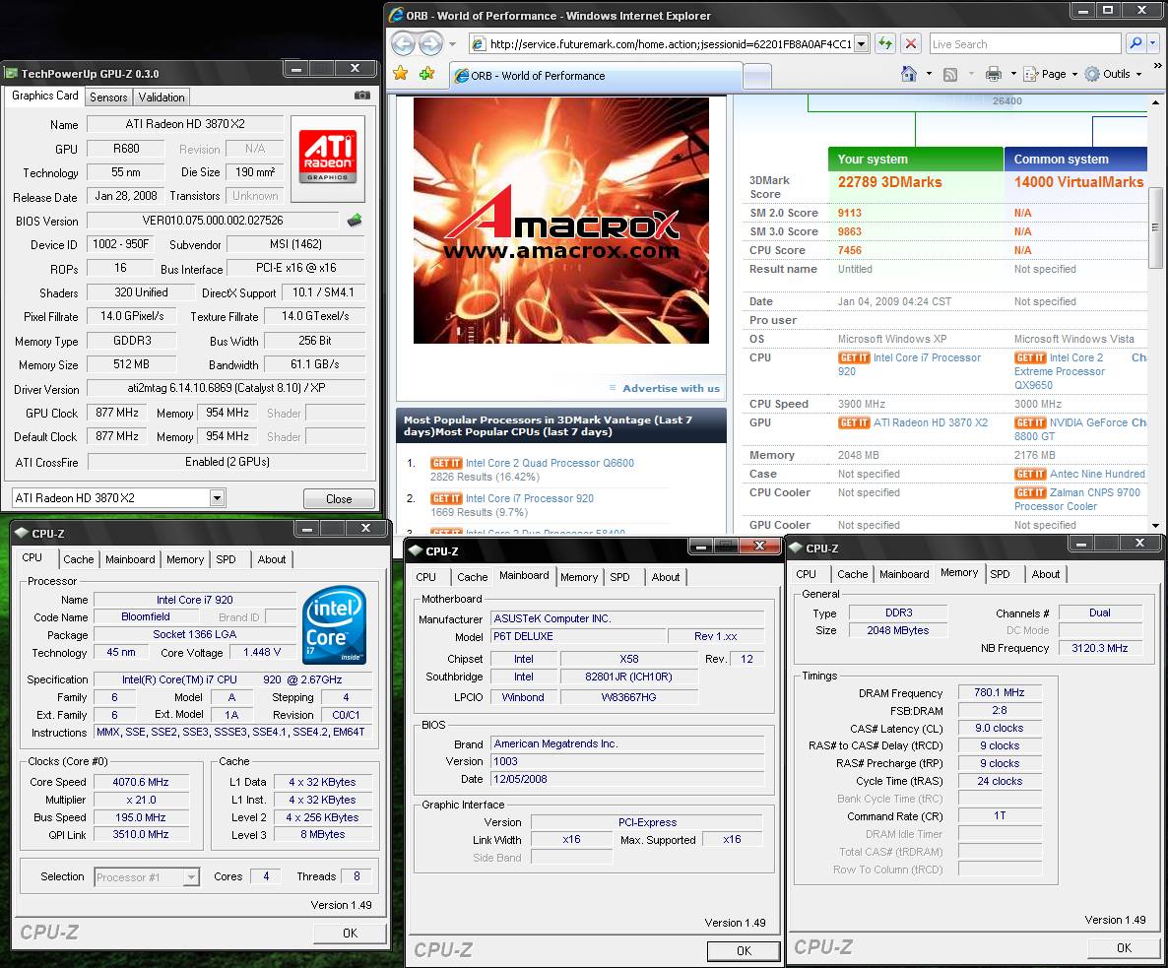Open the search provider dropdown arrow
This screenshot has height=968, width=1168.
click(1152, 44)
